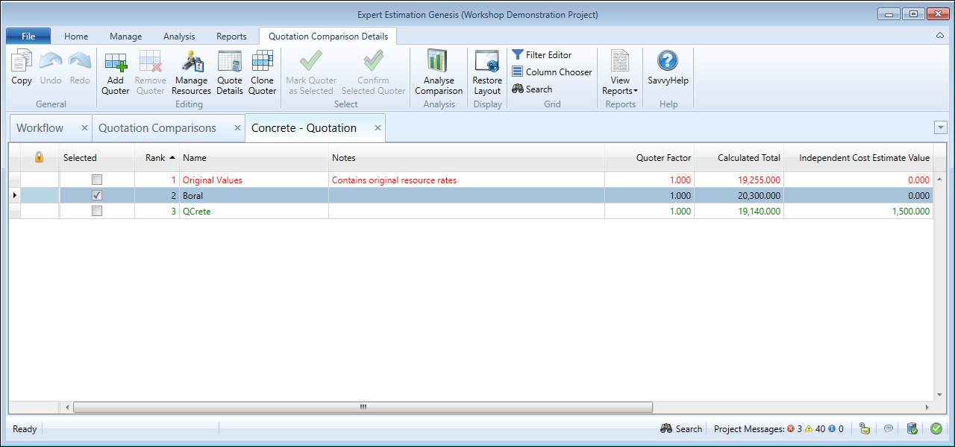Tick the Selected checkbox for Original Values
Viewport: 955px width, 447px height.
click(96, 180)
